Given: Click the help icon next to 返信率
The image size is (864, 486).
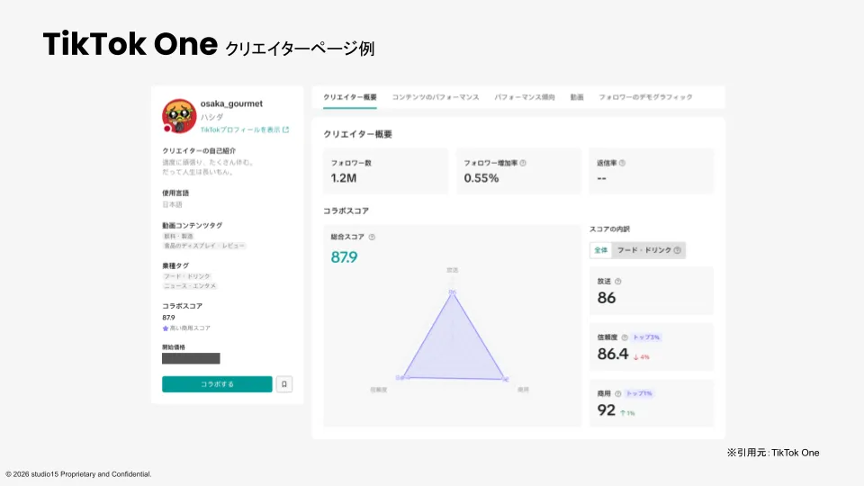Looking at the screenshot, I should (622, 163).
